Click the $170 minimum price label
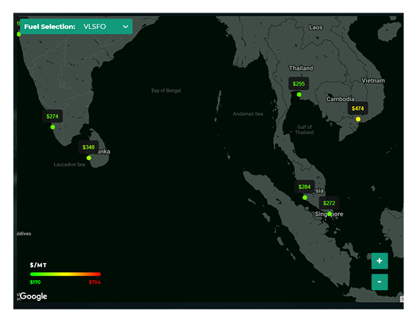This screenshot has width=412, height=318. (x=35, y=282)
